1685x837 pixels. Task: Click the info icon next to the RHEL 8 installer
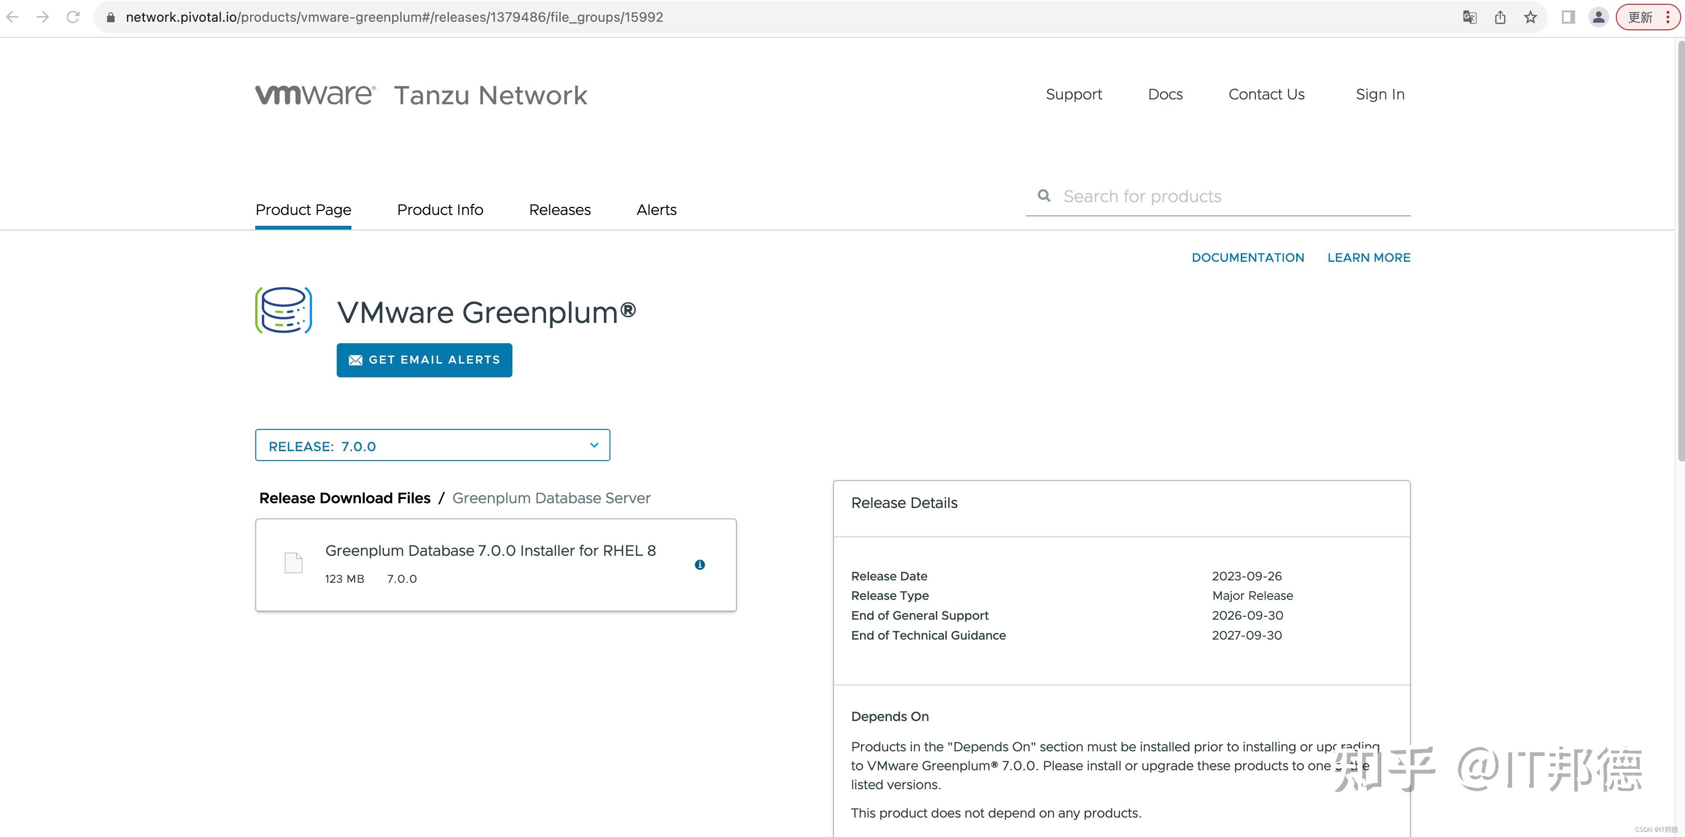click(700, 564)
